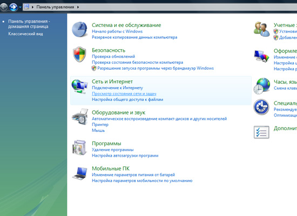Open Резервное копирование данных компьютера
297x216 pixels.
134,37
